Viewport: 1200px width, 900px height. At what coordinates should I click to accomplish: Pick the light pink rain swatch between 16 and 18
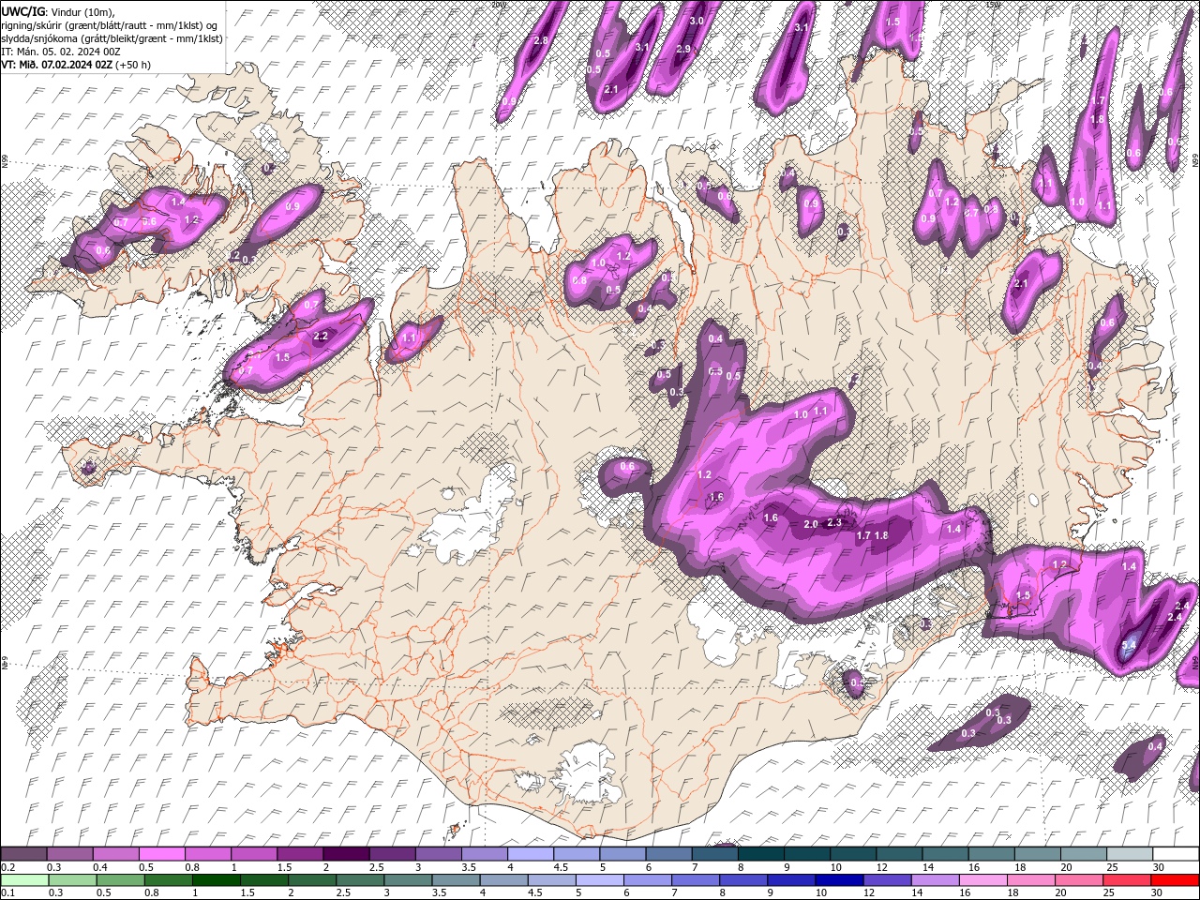pyautogui.click(x=983, y=879)
